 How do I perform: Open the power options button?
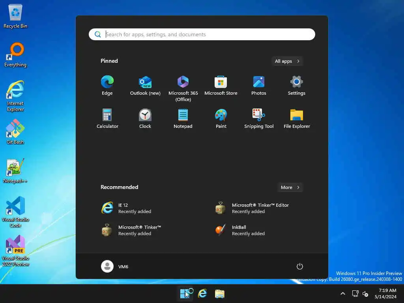[300, 266]
